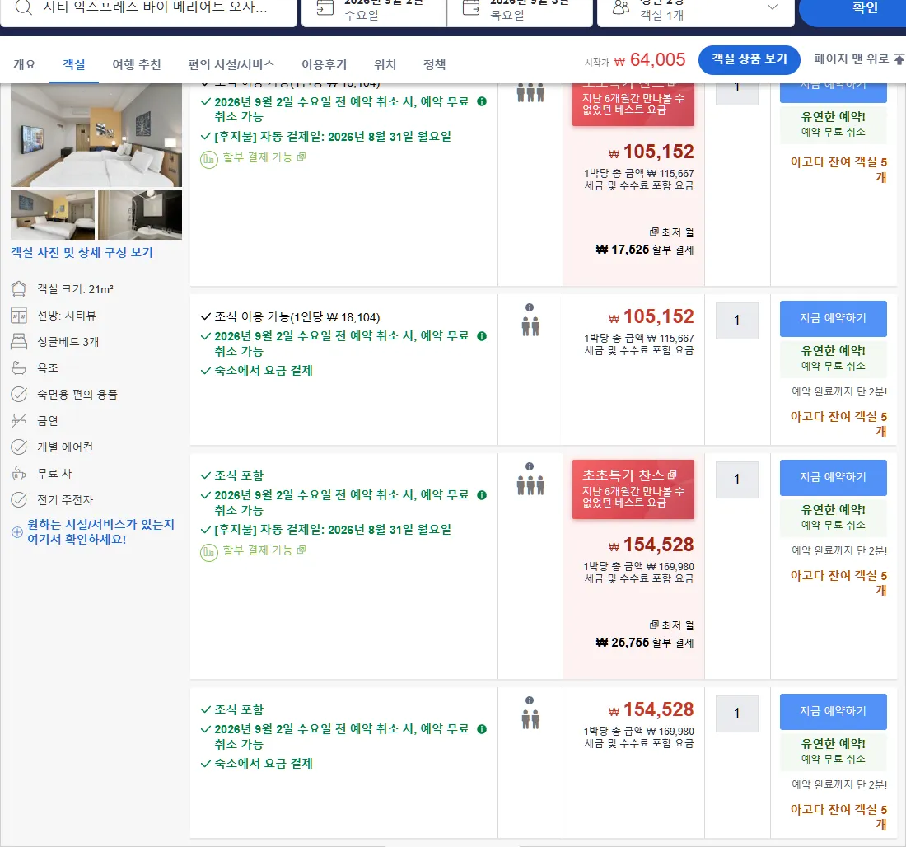Click the bed icon beside 싱글베드 3개
The width and height of the screenshot is (906, 847).
[19, 342]
